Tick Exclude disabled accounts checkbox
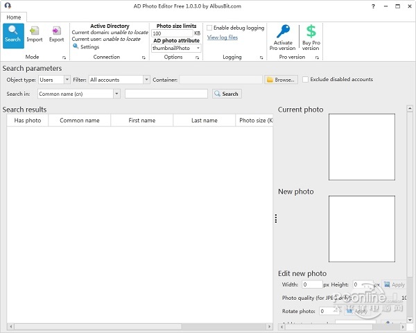 tap(306, 80)
